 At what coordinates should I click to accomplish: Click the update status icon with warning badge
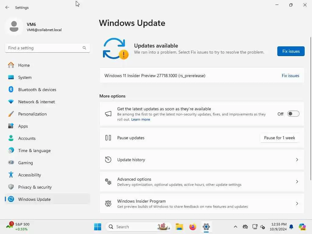pos(115,49)
